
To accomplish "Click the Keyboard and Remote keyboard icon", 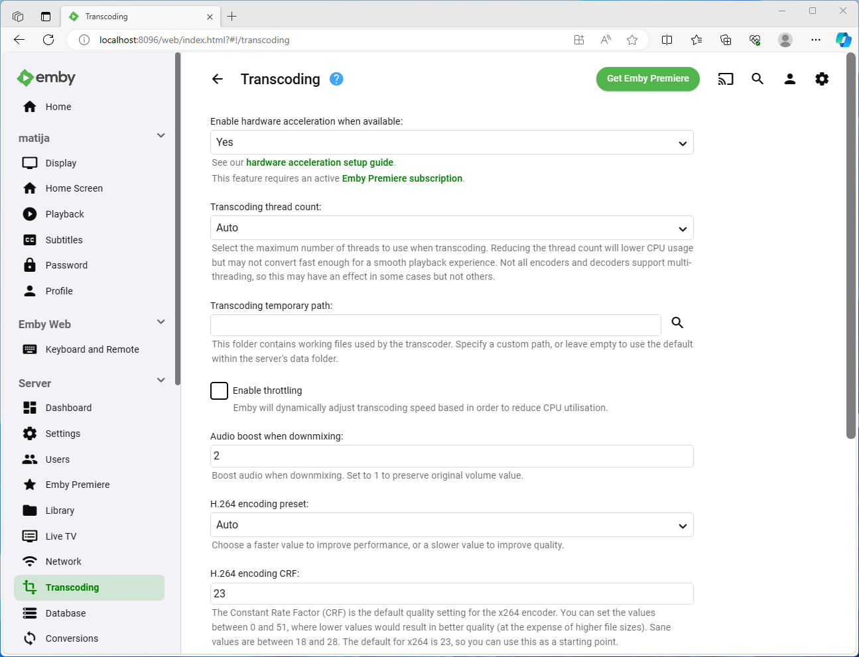I will coord(30,349).
